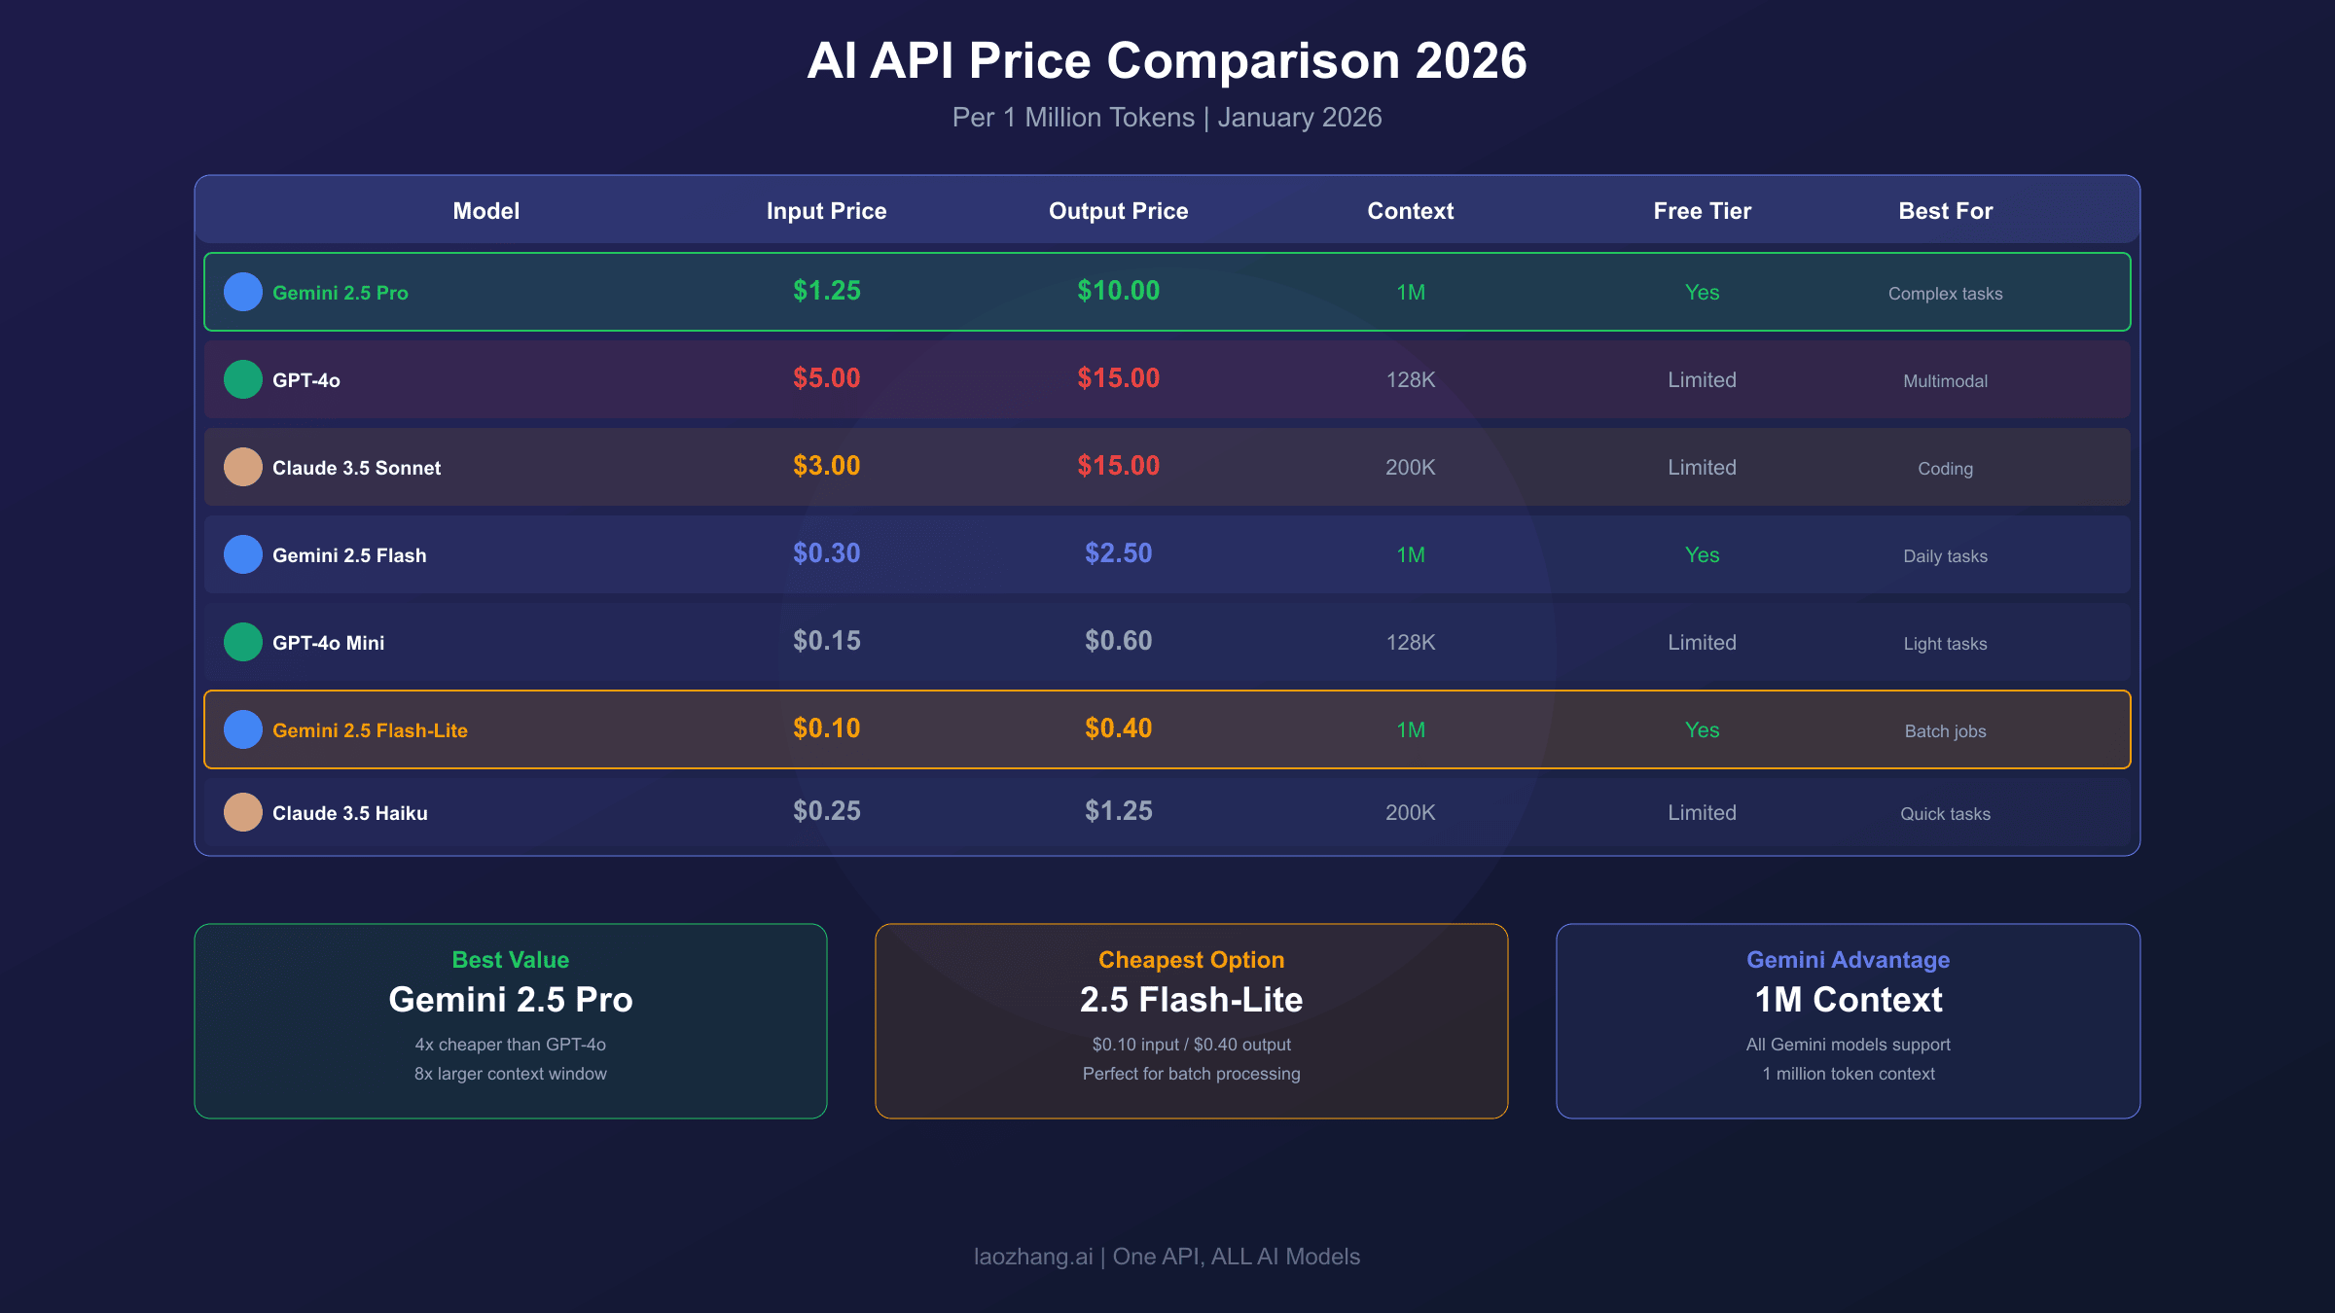Click the Output Price column header
This screenshot has width=2335, height=1313.
pos(1118,211)
